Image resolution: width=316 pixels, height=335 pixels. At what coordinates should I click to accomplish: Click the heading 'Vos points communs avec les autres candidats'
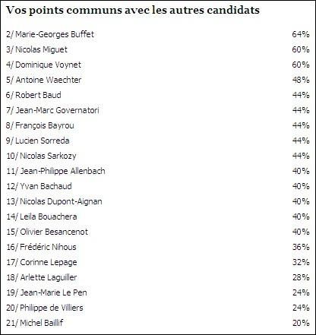[133, 11]
